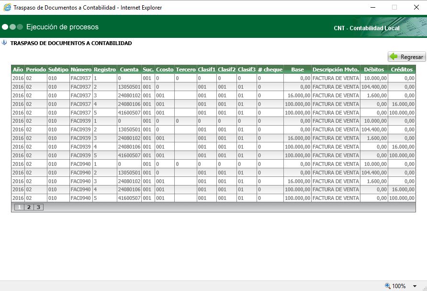
Task: Click the Subtipo column header
Action: 58,70
